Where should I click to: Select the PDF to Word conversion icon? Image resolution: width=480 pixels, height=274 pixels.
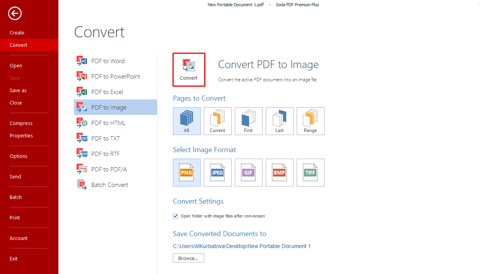[108, 61]
